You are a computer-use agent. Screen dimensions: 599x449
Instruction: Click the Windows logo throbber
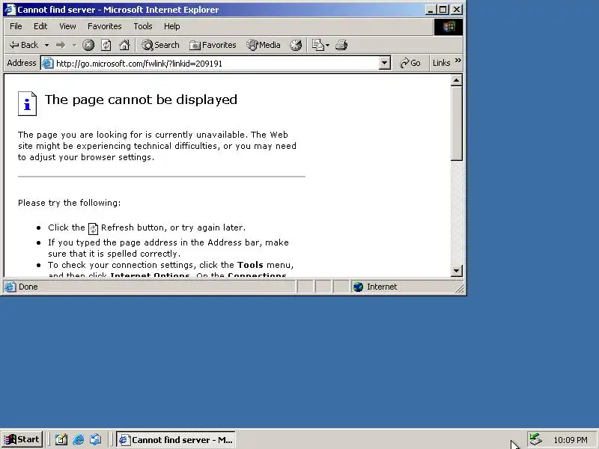[449, 27]
